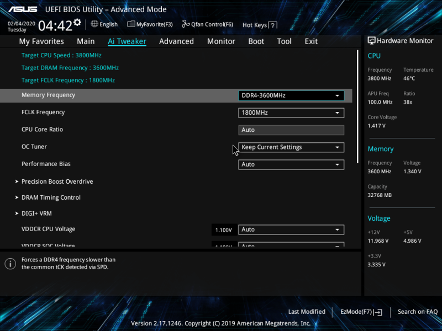Go to the Advanced tab

click(176, 41)
